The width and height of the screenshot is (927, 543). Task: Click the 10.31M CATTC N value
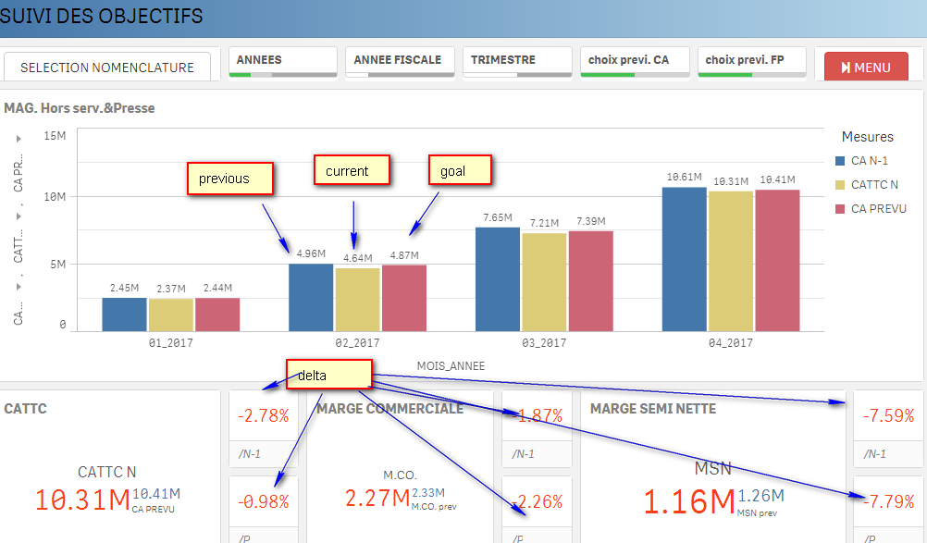[x=82, y=500]
